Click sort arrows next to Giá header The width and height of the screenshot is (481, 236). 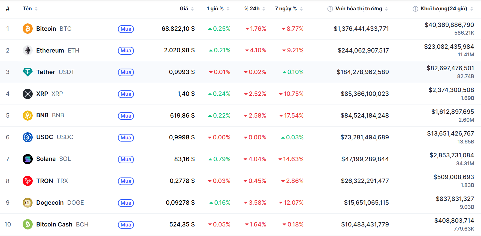pos(192,9)
